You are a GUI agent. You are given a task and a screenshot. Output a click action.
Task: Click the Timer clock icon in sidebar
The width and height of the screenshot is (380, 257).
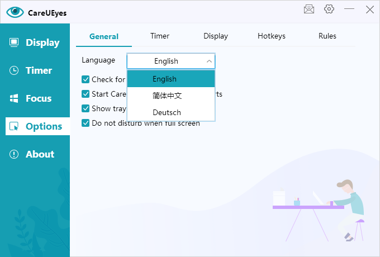click(x=14, y=70)
